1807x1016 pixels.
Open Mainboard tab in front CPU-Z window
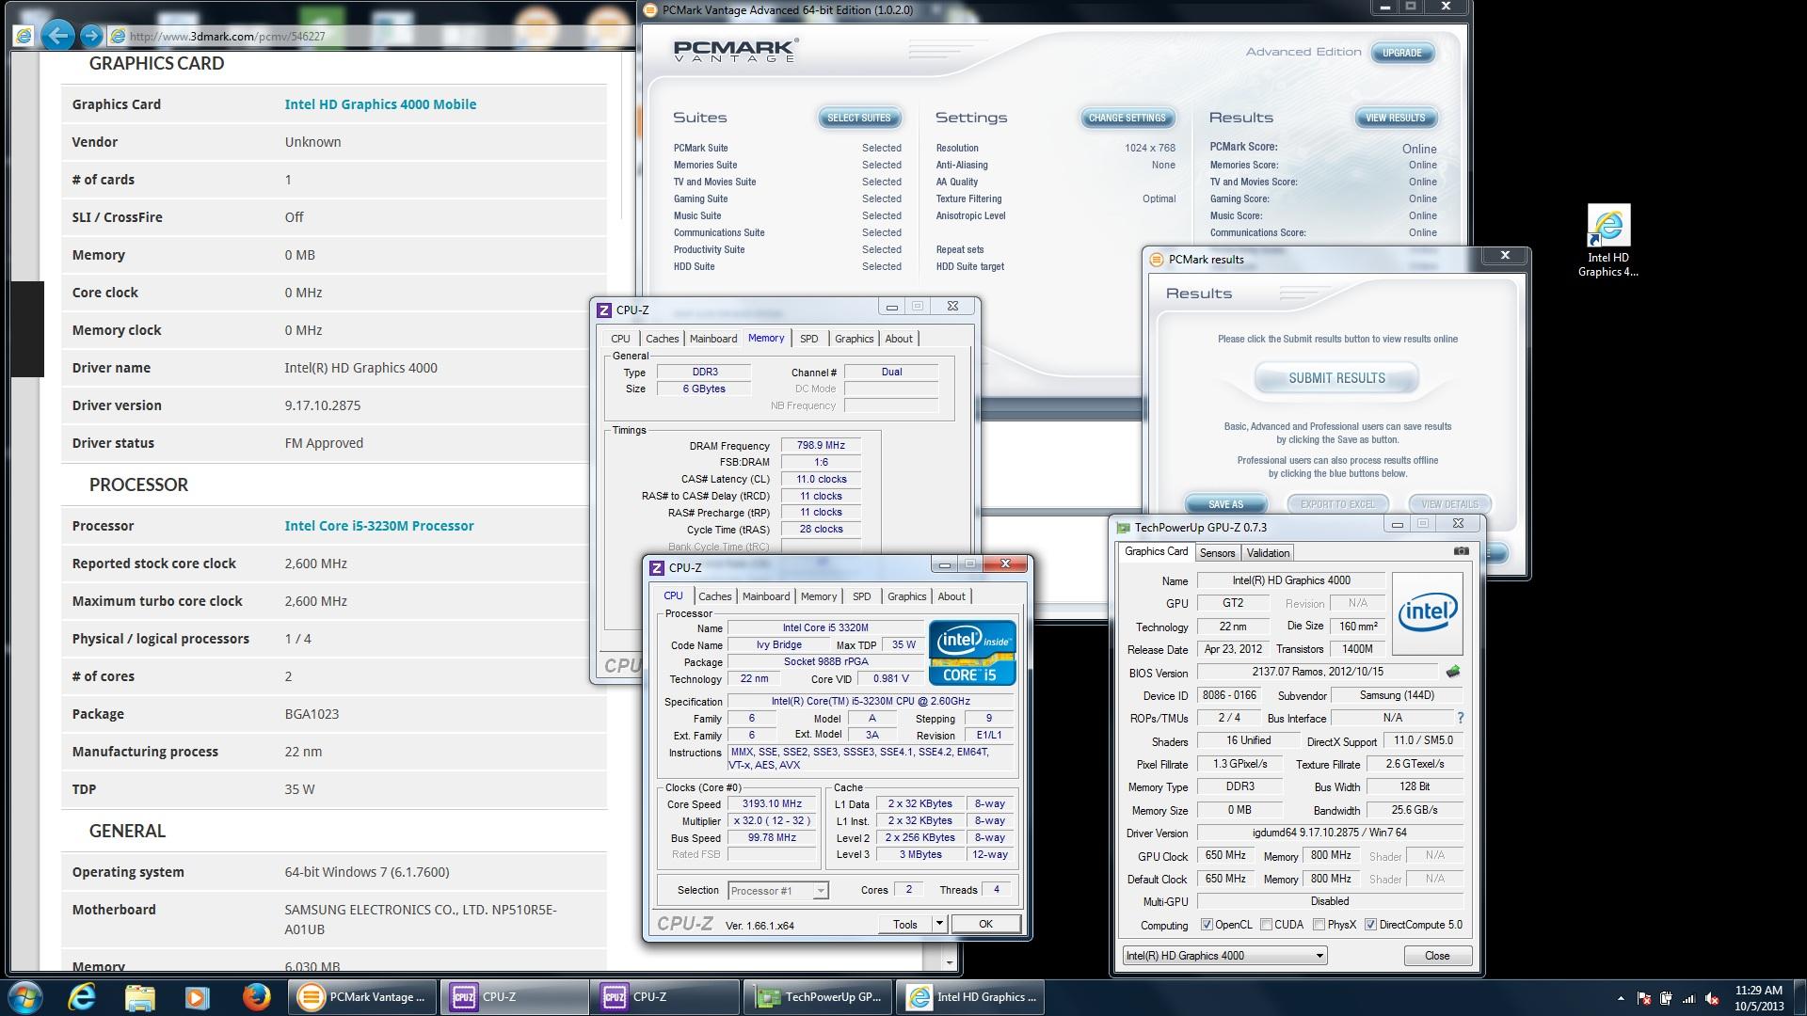(x=766, y=596)
